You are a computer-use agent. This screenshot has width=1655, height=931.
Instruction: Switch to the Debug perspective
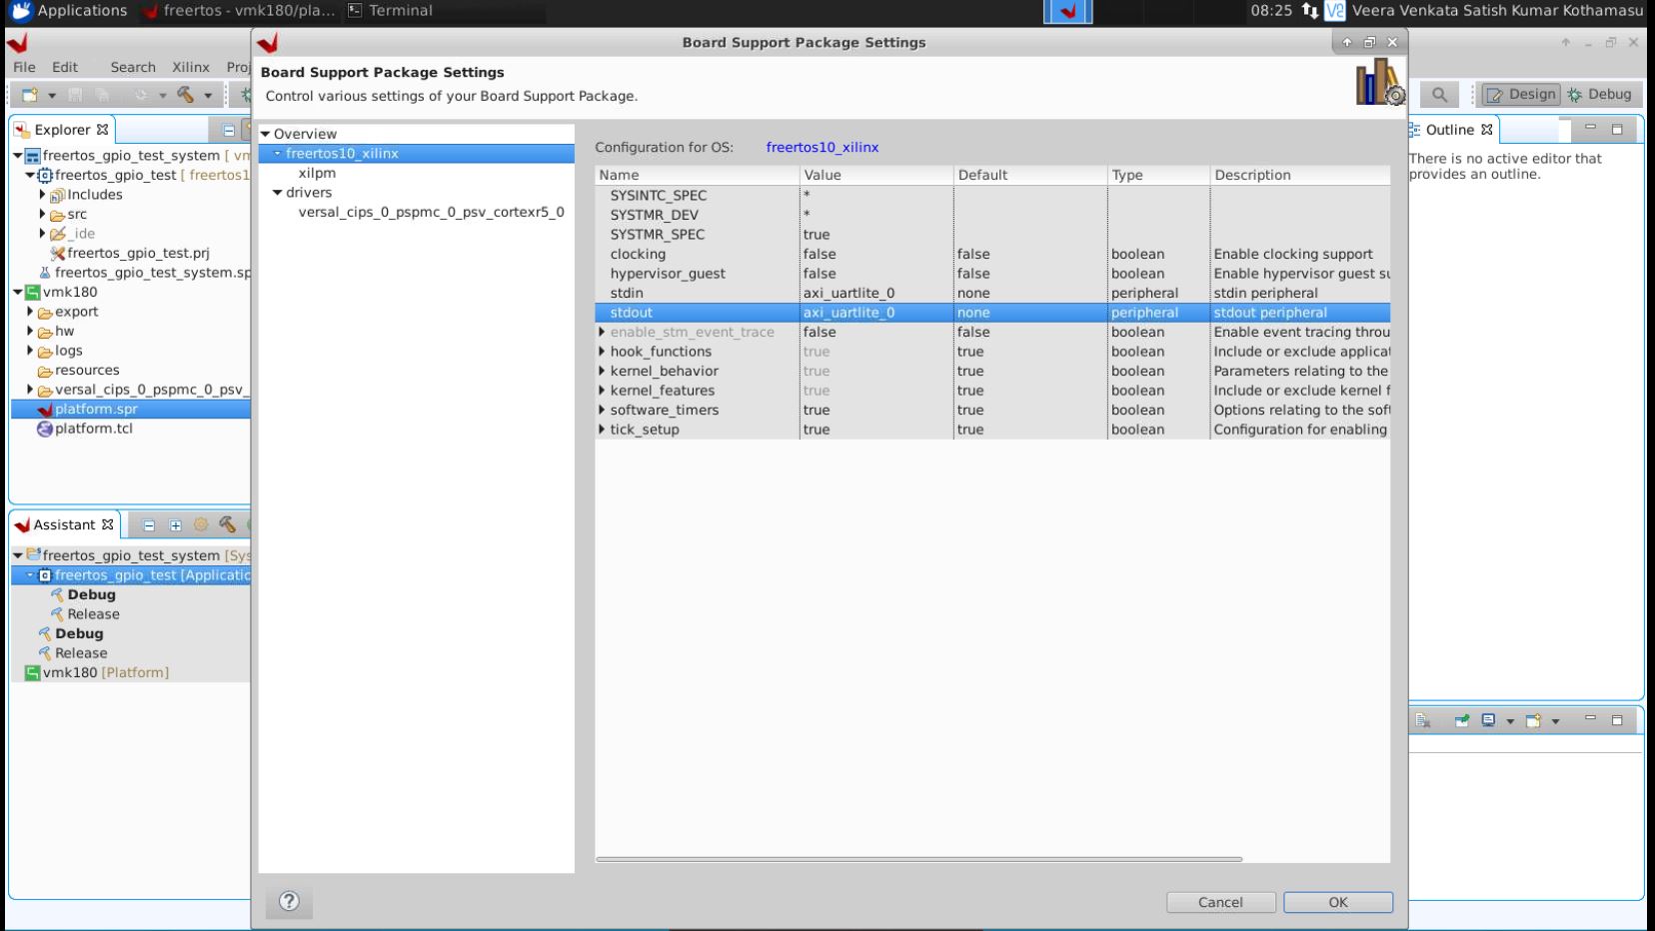coord(1599,94)
